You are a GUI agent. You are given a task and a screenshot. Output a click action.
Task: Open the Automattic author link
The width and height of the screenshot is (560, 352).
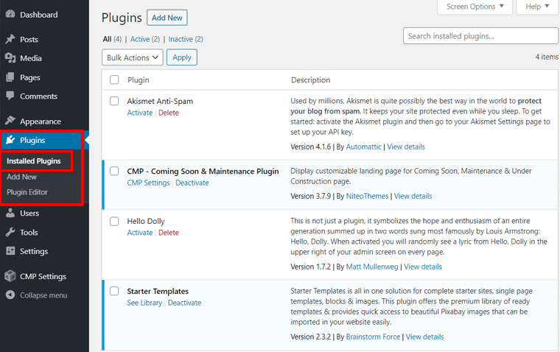363,147
